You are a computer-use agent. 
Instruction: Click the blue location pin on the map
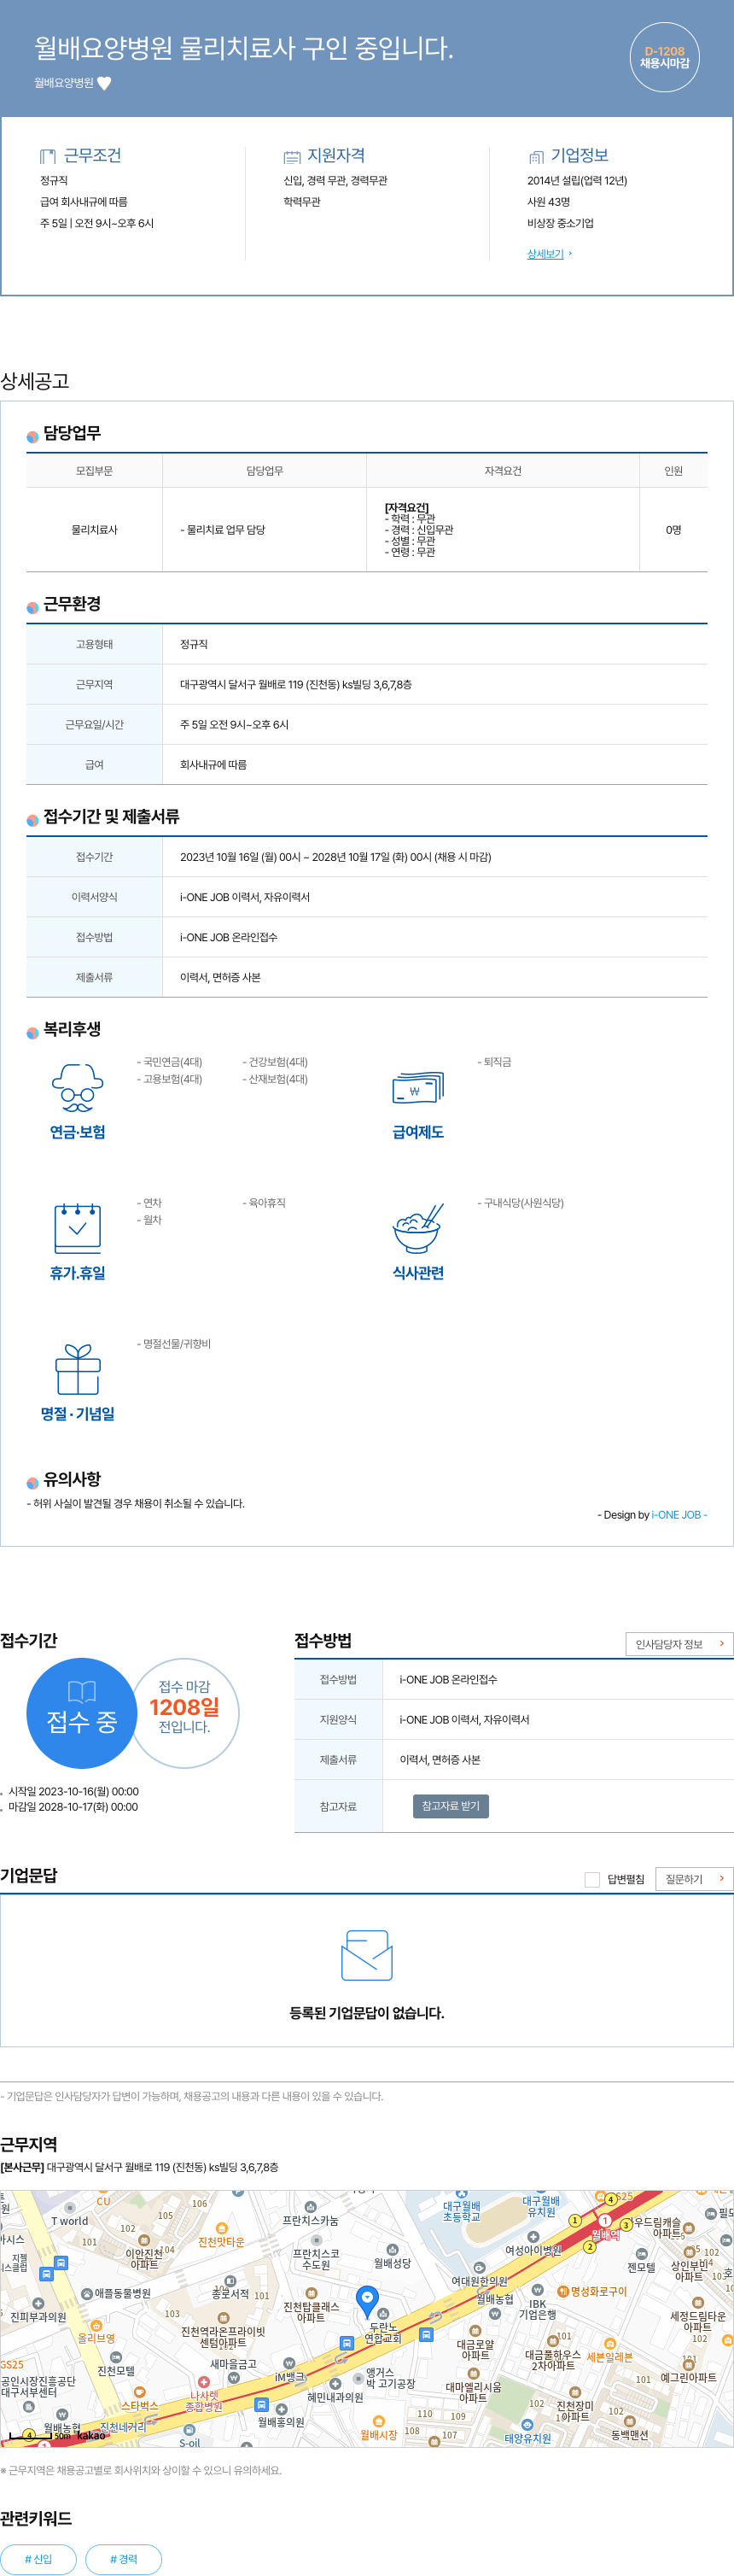[x=368, y=2301]
